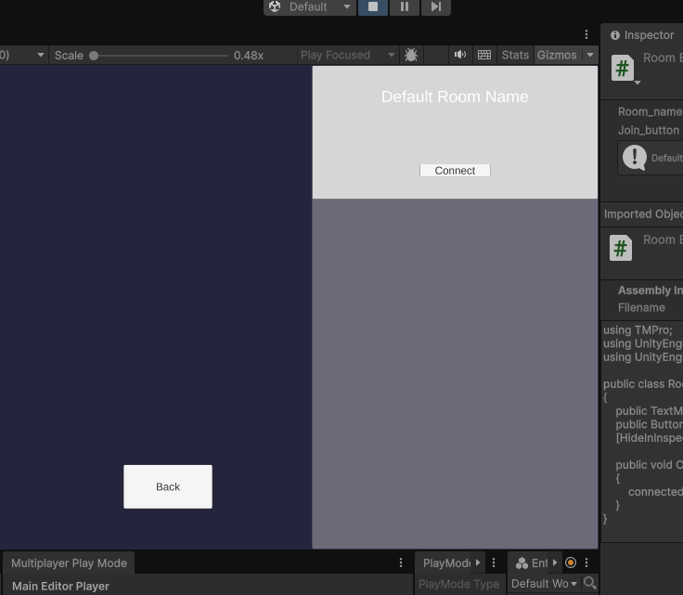Toggle the bug debug icon in Game toolbar
The width and height of the screenshot is (683, 595).
[411, 55]
